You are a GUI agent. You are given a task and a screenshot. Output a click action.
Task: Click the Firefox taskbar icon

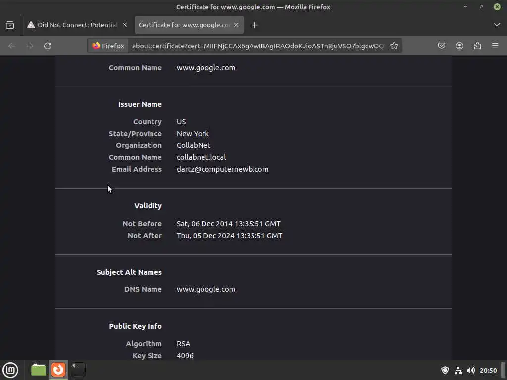(x=58, y=370)
